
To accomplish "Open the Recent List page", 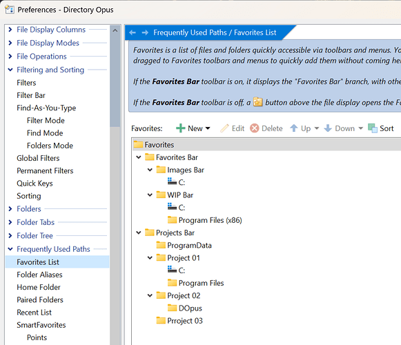I will coord(34,312).
